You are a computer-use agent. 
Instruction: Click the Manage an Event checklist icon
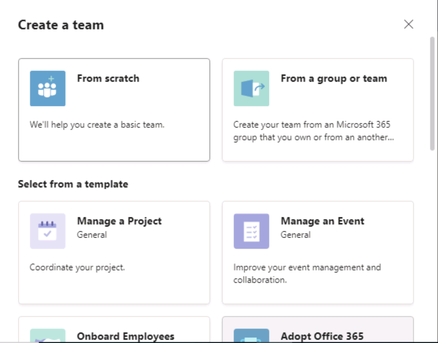251,231
